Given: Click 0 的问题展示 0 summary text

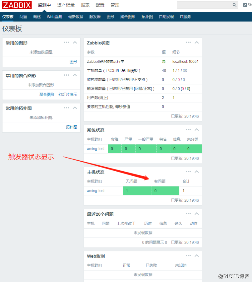Looking at the screenshot, I should 155,242.
